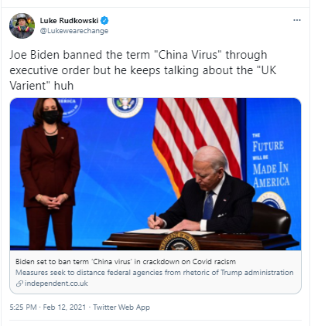Open the three-dot More menu on the tweet

pyautogui.click(x=297, y=20)
